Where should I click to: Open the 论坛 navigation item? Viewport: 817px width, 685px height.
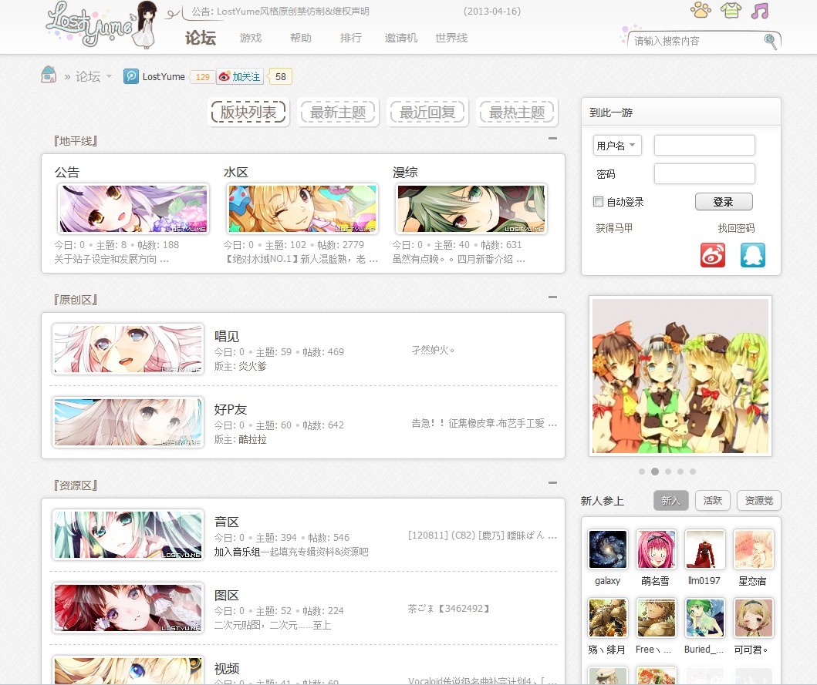click(201, 38)
